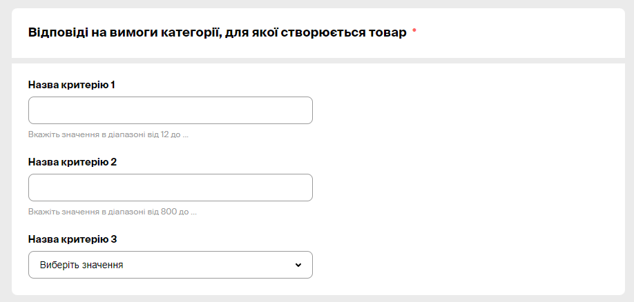Click the input field under Назва критерію 1
The height and width of the screenshot is (302, 634).
coord(170,110)
